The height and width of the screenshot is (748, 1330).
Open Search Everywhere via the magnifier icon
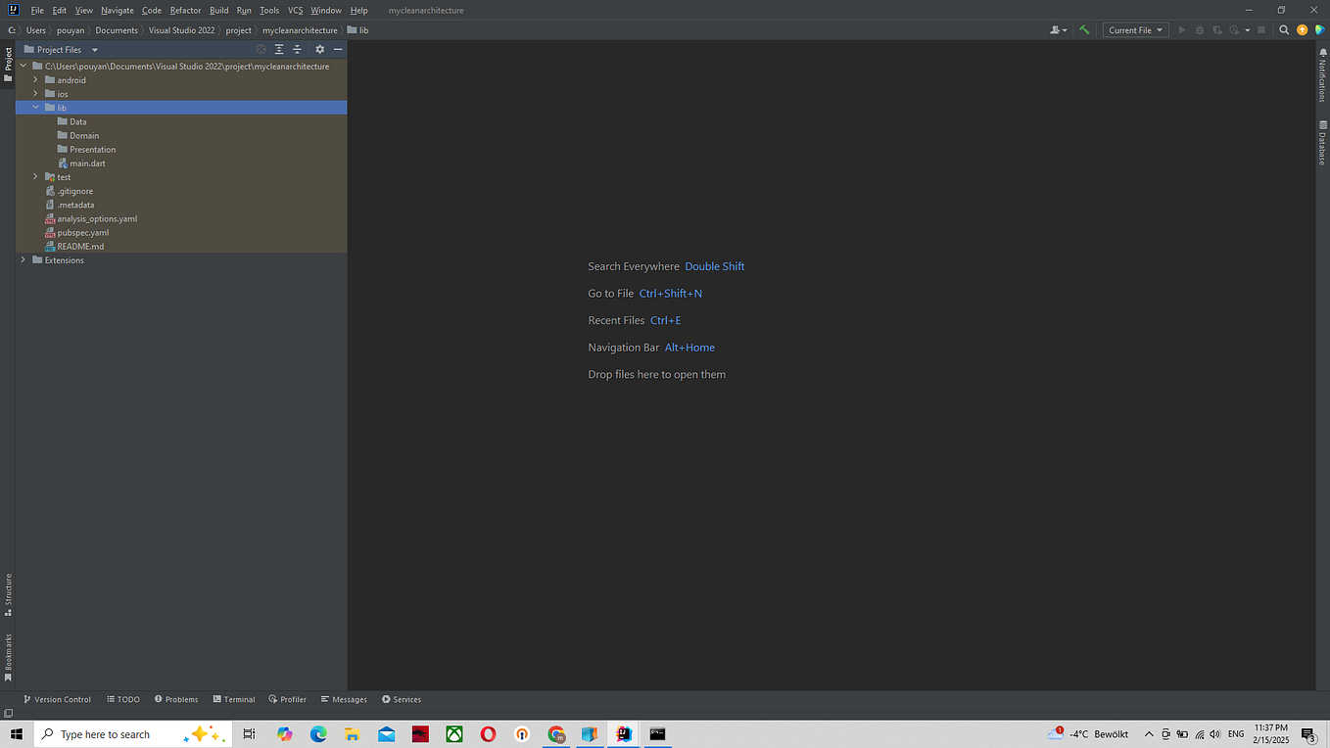point(1284,29)
